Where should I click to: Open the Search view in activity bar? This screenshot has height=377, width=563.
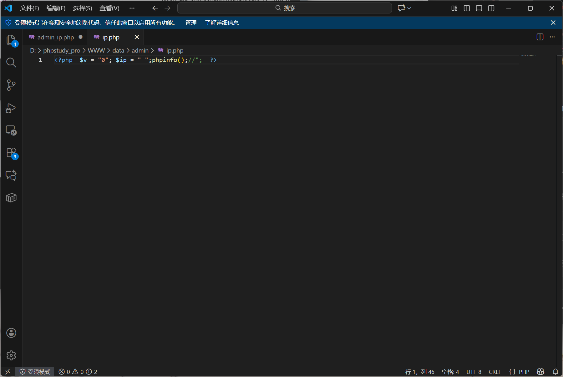(11, 63)
